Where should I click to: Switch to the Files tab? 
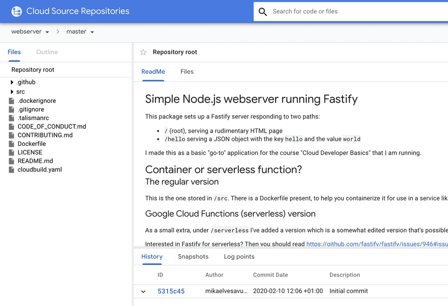(x=187, y=71)
